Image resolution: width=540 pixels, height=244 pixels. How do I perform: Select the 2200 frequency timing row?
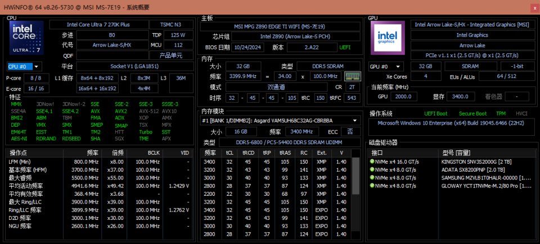[x=276, y=194]
